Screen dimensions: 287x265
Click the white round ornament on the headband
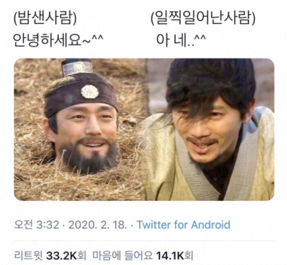tap(90, 92)
